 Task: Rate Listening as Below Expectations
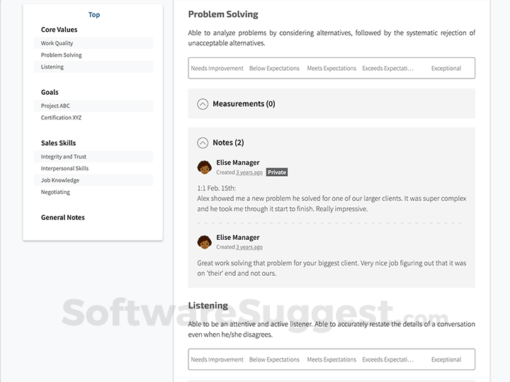point(274,359)
